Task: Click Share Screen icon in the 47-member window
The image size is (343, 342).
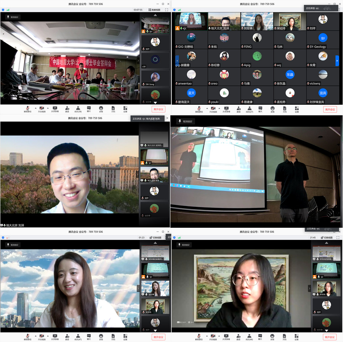Action: click(54, 336)
